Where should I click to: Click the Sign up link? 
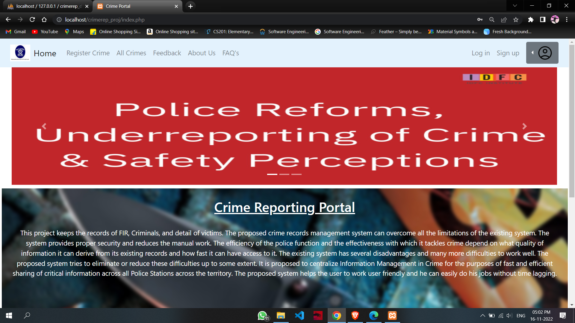coord(508,53)
